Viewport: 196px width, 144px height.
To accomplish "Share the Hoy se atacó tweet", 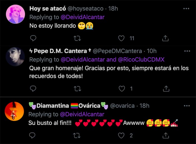I will coord(165,38).
